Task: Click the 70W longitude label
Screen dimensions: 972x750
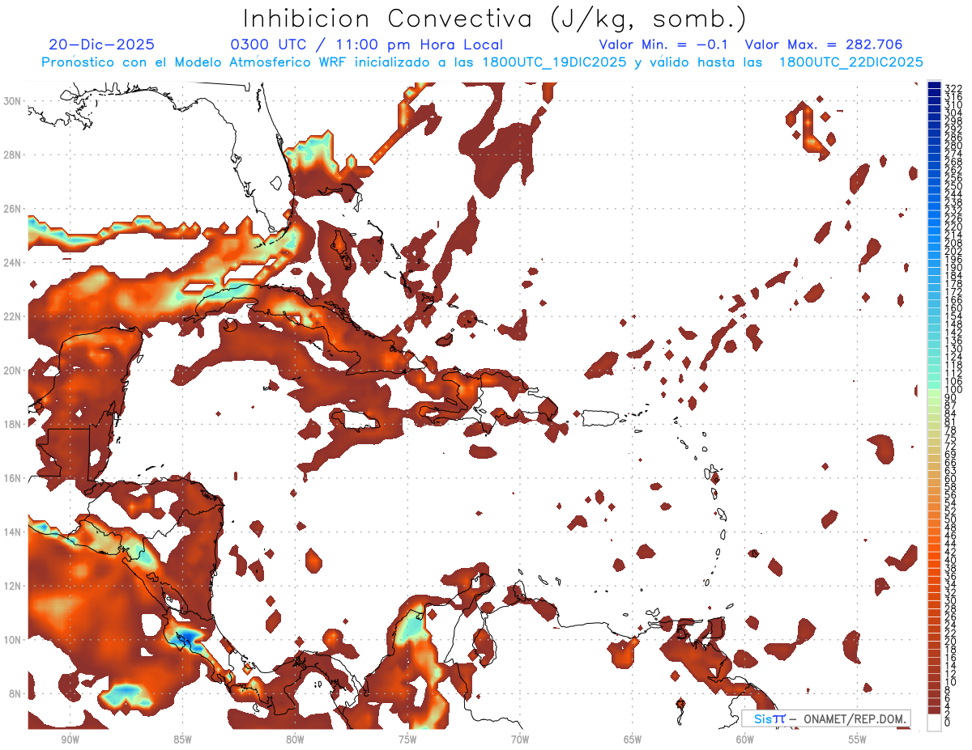Action: (520, 739)
